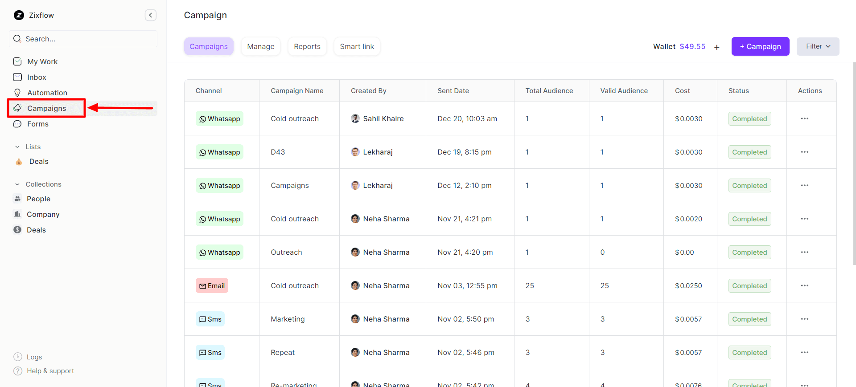
Task: Open actions menu for Marketing campaign
Action: pyautogui.click(x=804, y=319)
